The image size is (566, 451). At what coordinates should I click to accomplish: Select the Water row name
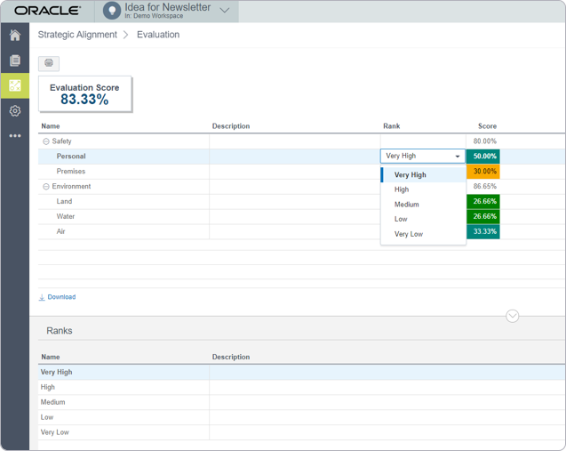coord(66,216)
